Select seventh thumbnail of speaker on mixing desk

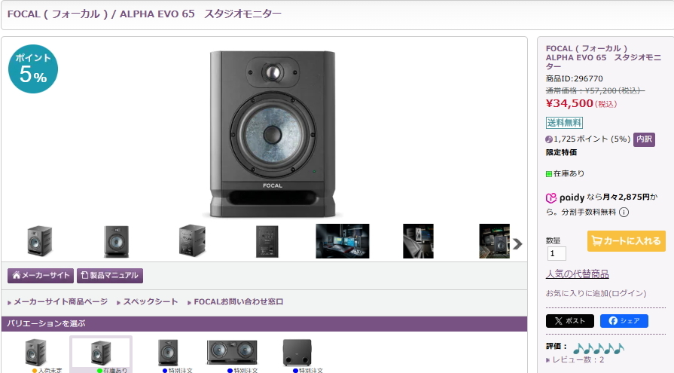(x=494, y=241)
